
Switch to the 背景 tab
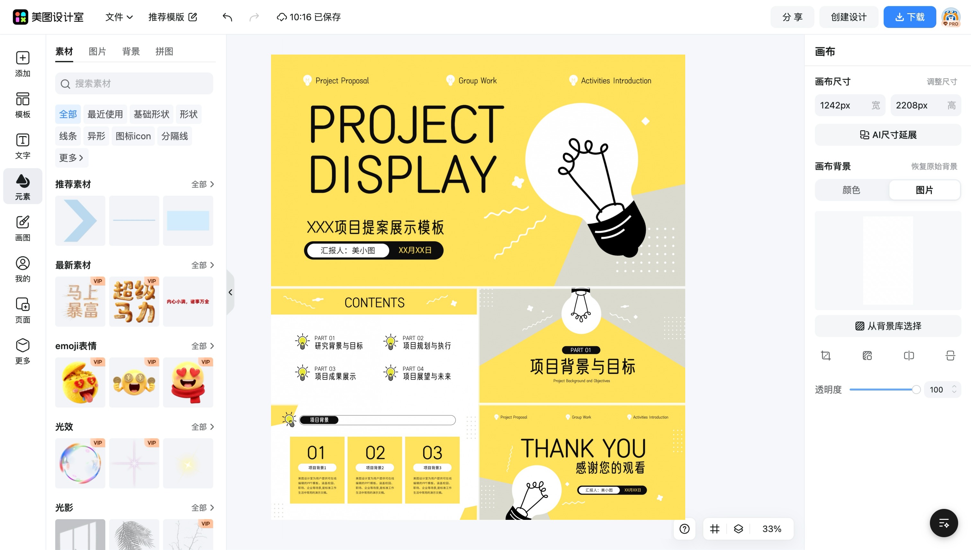pyautogui.click(x=131, y=51)
